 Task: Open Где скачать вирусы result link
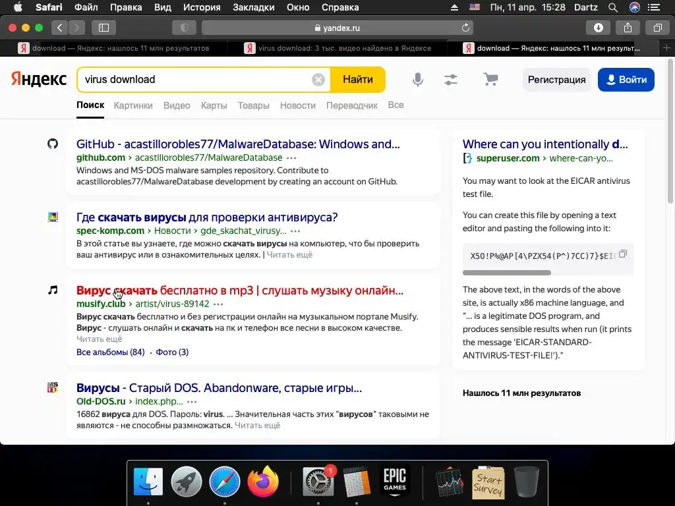207,217
